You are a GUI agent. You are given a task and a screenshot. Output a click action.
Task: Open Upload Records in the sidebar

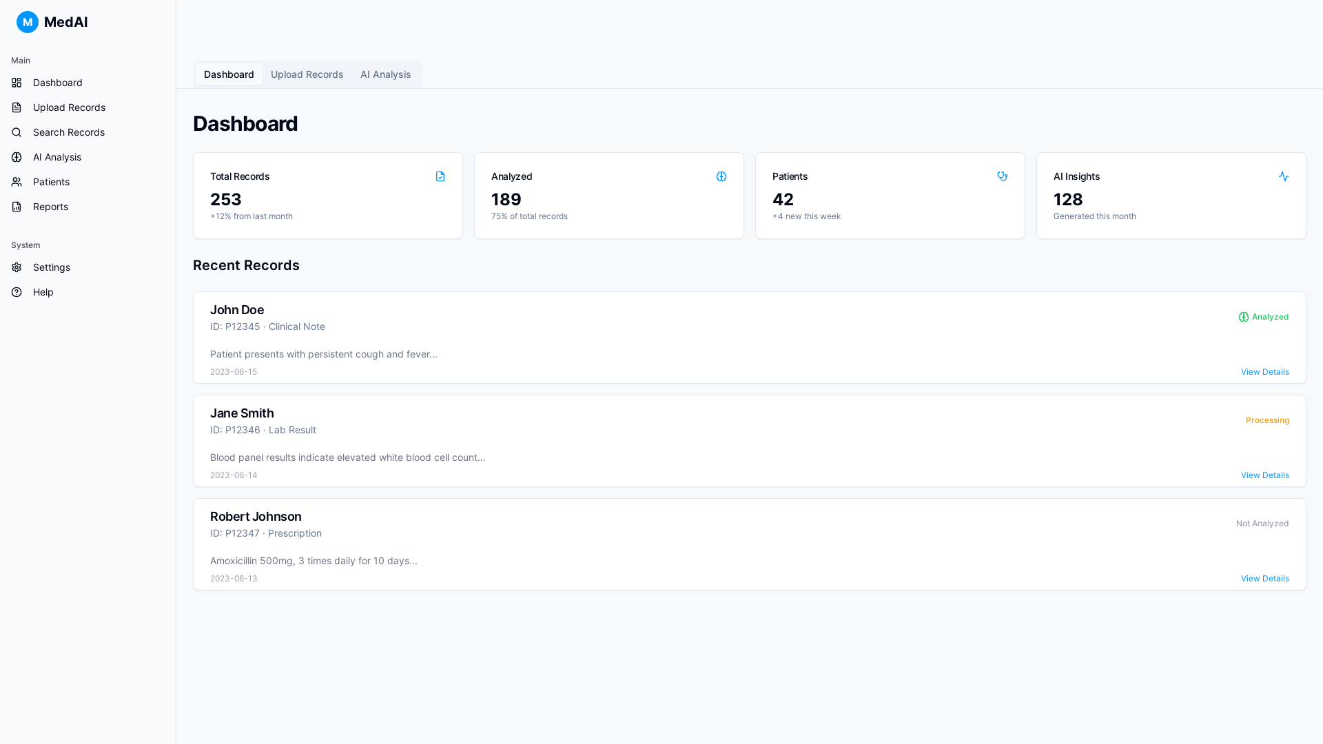(x=88, y=107)
